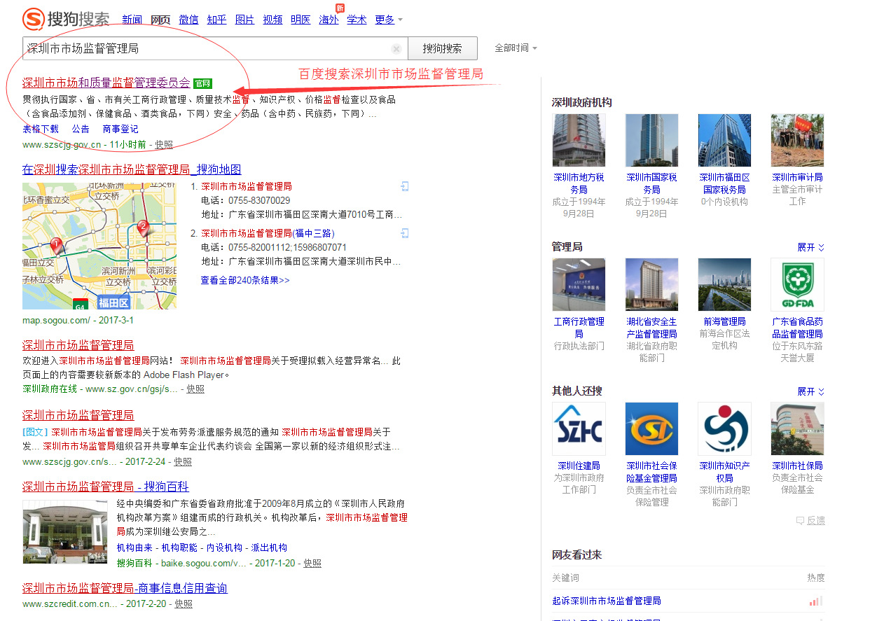Viewport: 891px width, 621px height.
Task: Open 前海管理局 thumbnail image
Action: [724, 284]
